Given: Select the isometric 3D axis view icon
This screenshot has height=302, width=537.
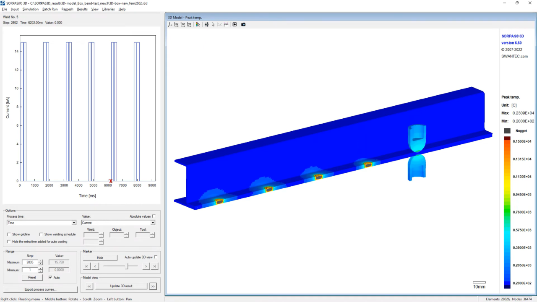Looking at the screenshot, I should click(x=170, y=24).
